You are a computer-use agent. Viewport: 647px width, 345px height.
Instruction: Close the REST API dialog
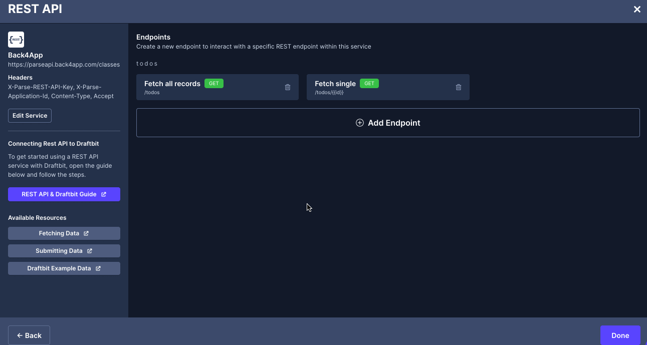click(637, 9)
